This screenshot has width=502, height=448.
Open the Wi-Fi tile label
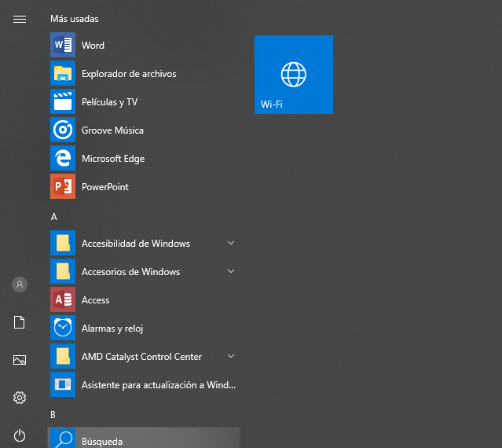272,104
